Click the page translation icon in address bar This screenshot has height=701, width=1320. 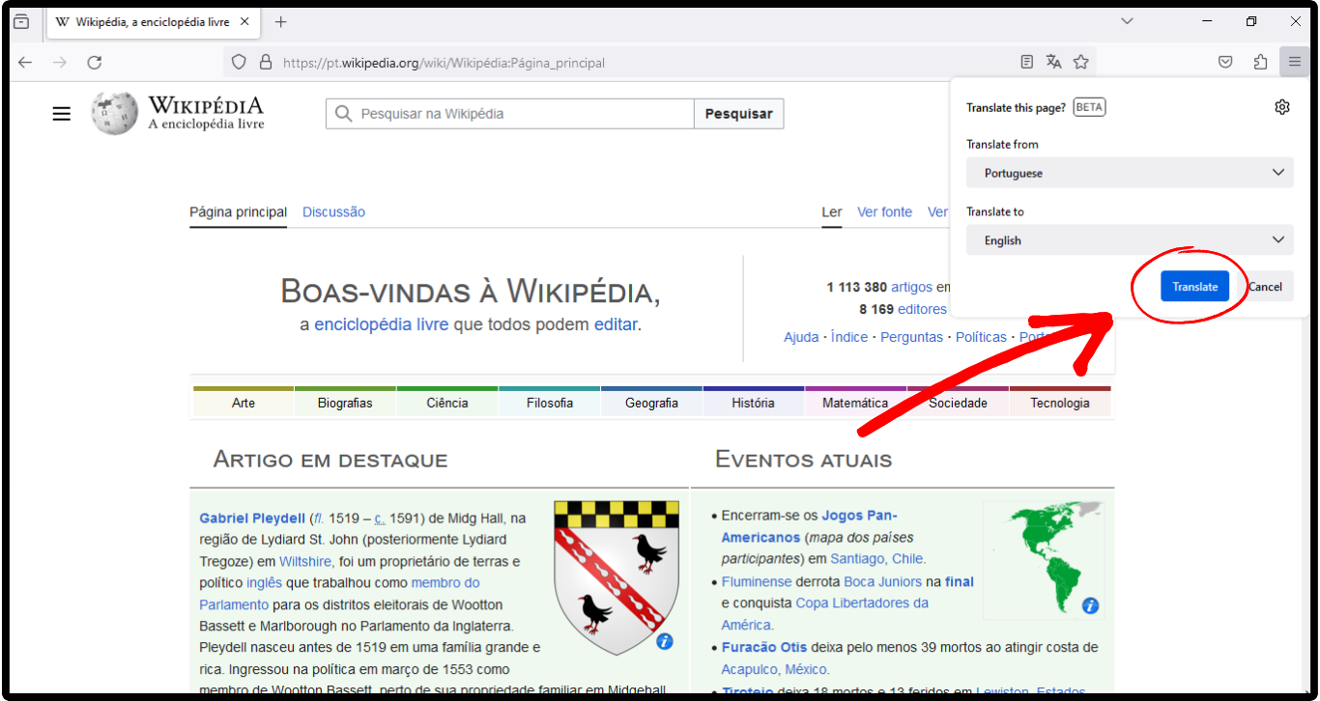(1053, 61)
